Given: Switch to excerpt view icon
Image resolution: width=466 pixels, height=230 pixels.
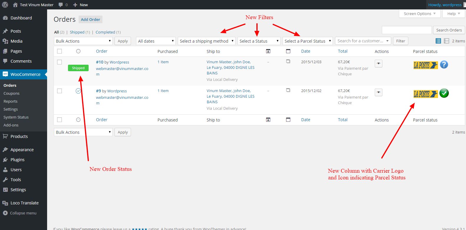Looking at the screenshot, I should click(x=447, y=41).
